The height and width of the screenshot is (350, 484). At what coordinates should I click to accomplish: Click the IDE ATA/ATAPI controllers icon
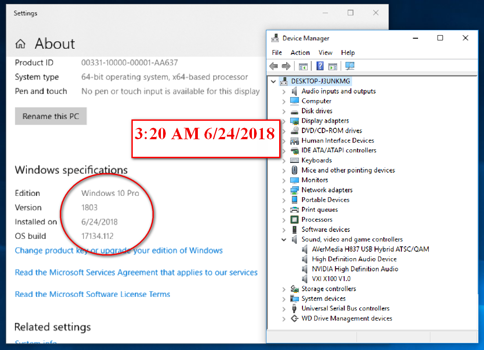pyautogui.click(x=295, y=151)
